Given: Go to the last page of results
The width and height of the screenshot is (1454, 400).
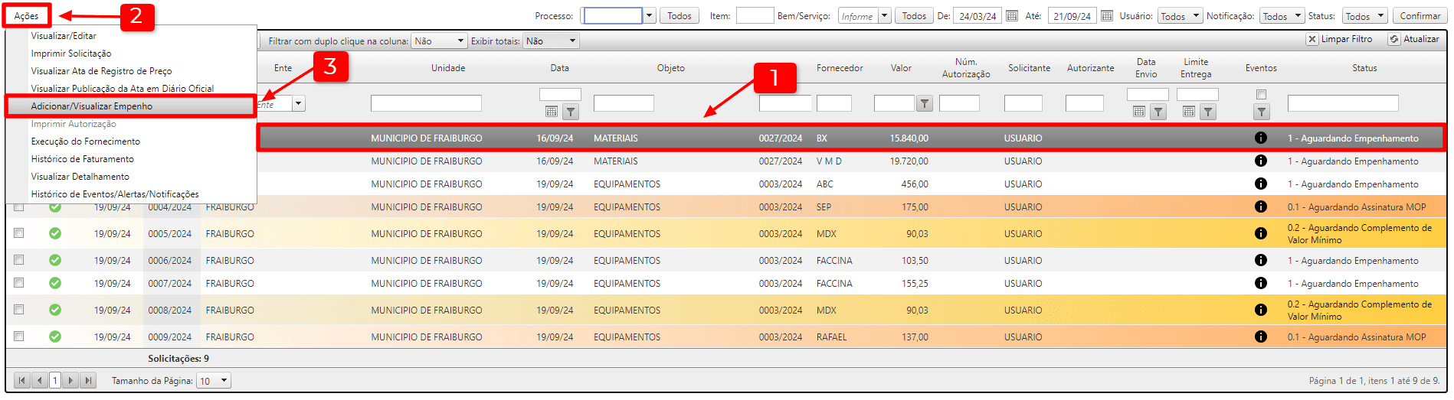Looking at the screenshot, I should click(88, 380).
